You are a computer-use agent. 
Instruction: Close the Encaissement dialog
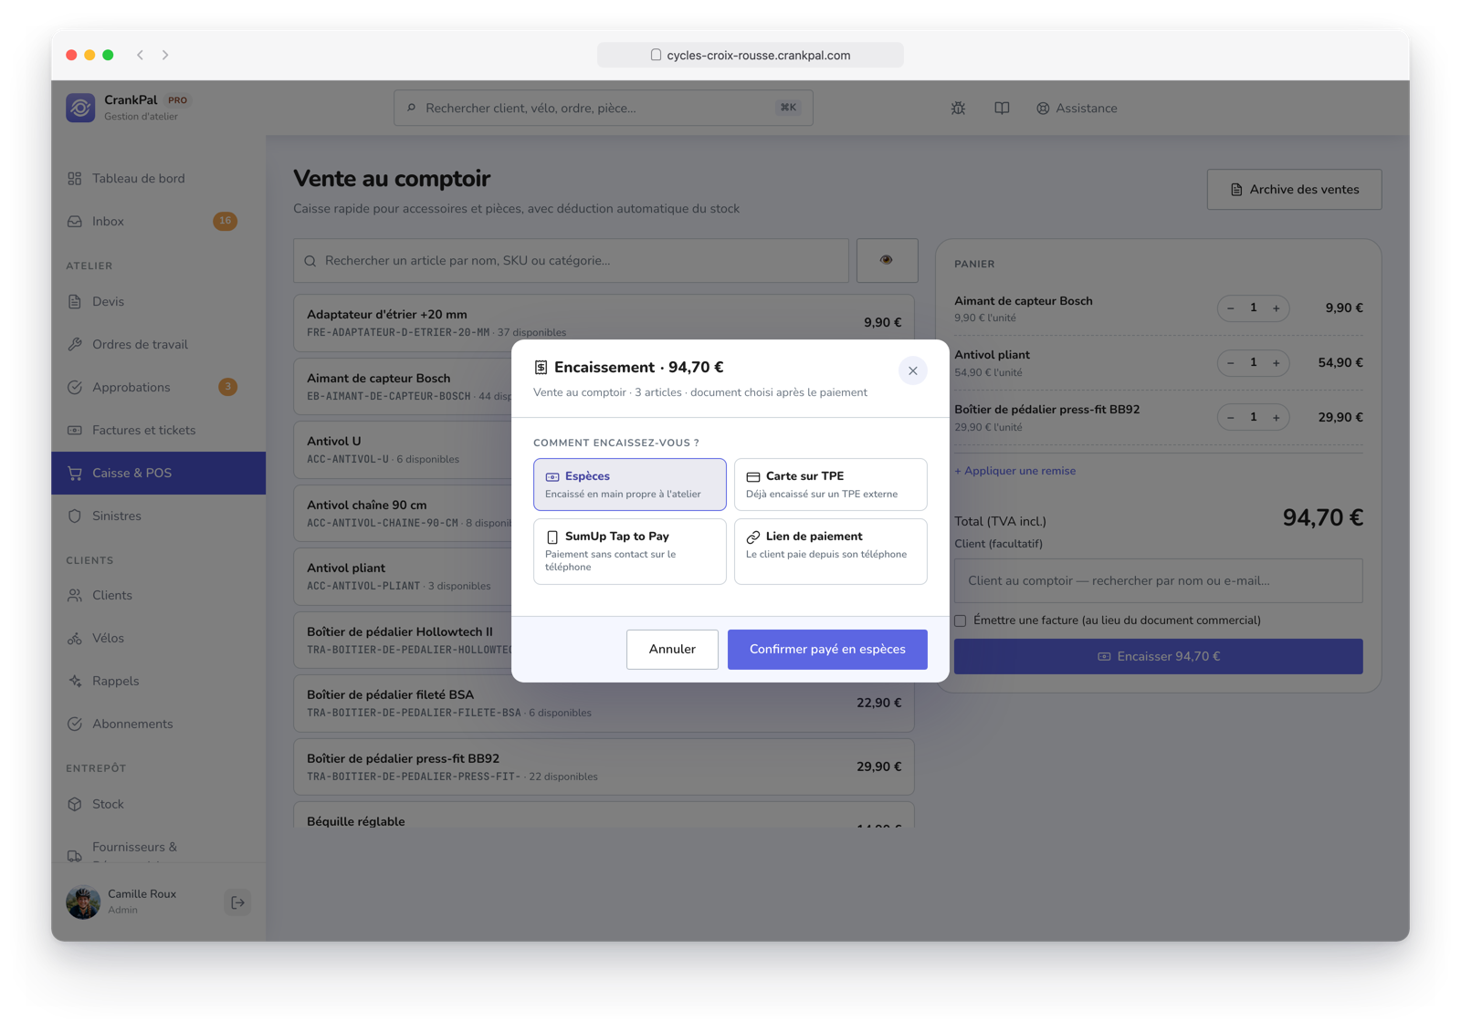[912, 370]
